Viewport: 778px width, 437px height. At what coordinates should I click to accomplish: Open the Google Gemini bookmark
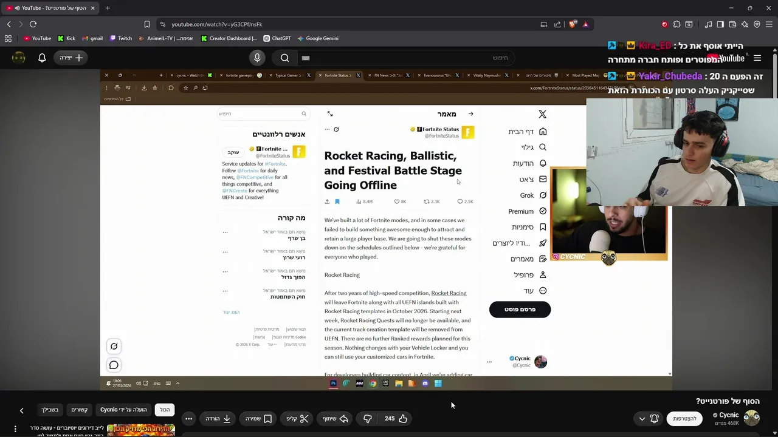pyautogui.click(x=318, y=38)
